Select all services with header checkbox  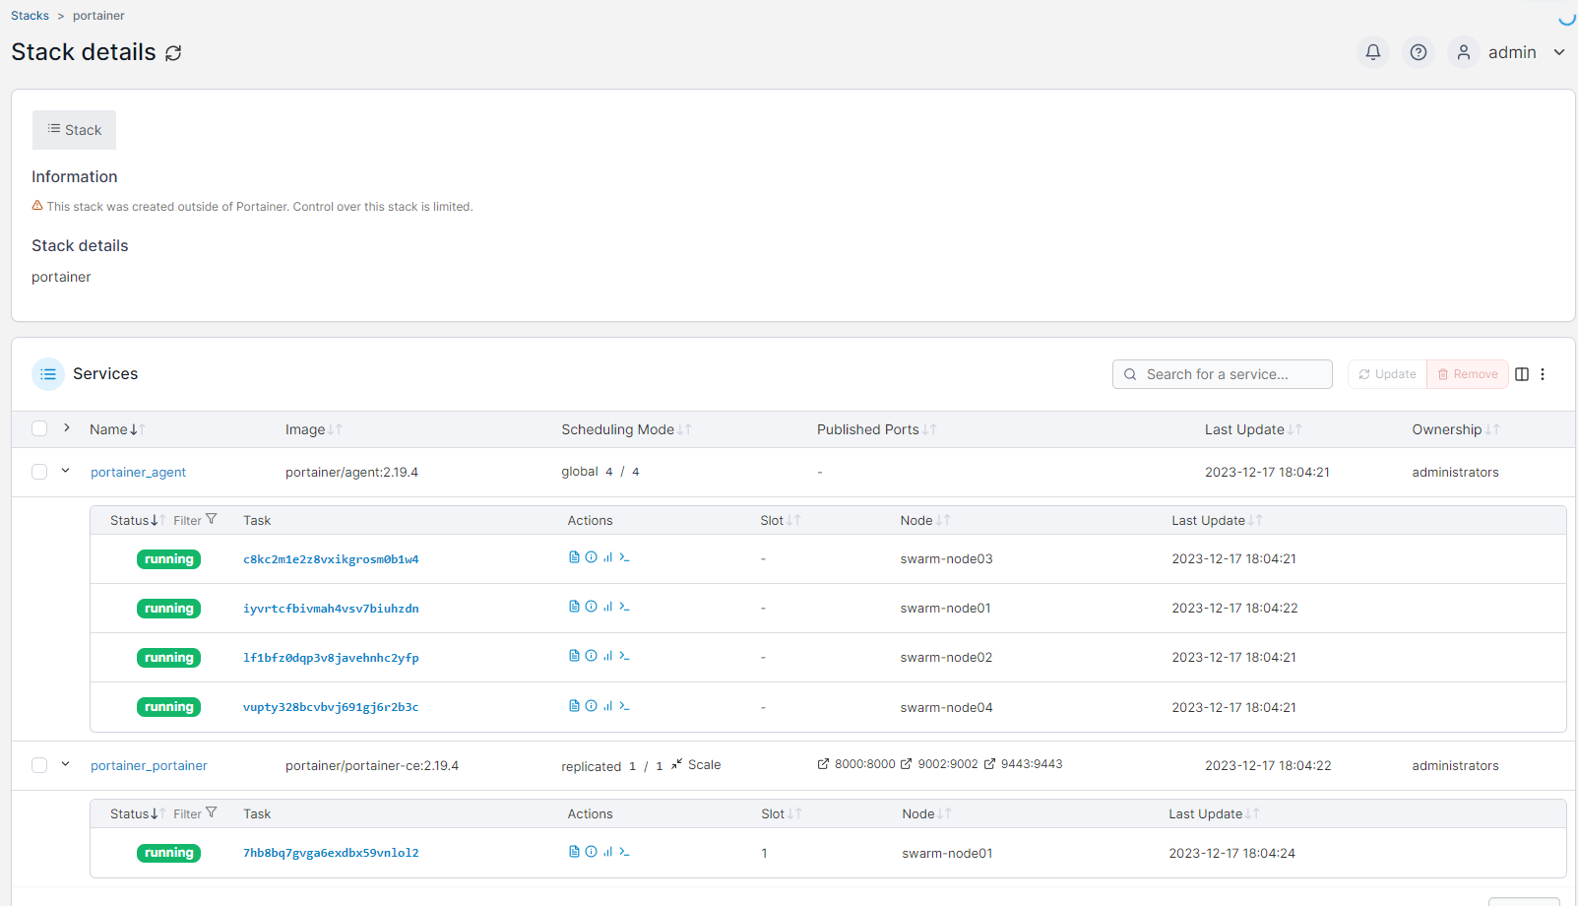point(39,428)
